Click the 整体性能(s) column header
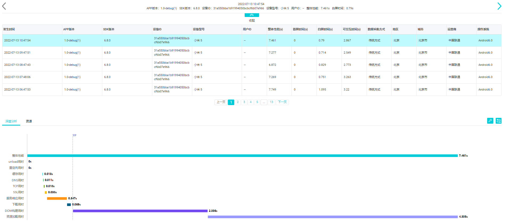 click(275, 29)
